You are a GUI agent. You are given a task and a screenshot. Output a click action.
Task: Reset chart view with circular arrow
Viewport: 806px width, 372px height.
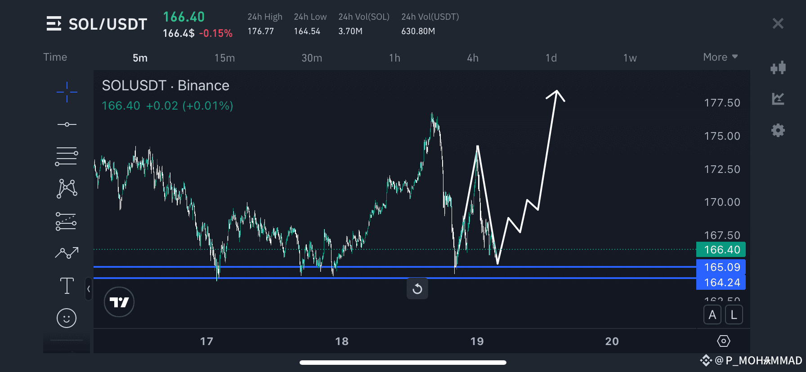417,288
